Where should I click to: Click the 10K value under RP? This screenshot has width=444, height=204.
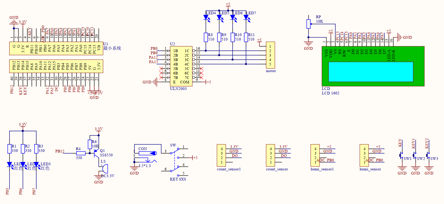[x=320, y=22]
